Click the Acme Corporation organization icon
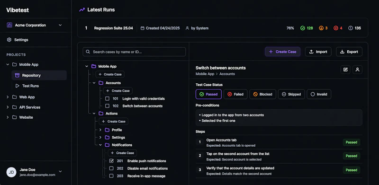 coord(9,25)
